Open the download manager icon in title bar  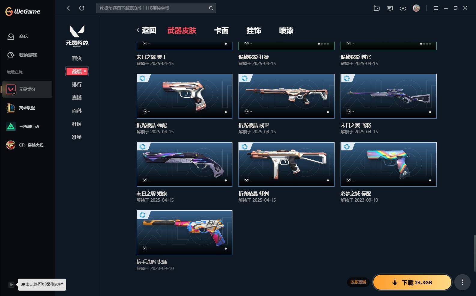coord(403,8)
